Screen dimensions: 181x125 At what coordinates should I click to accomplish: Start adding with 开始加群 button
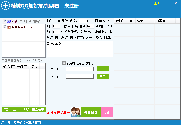[91, 112]
